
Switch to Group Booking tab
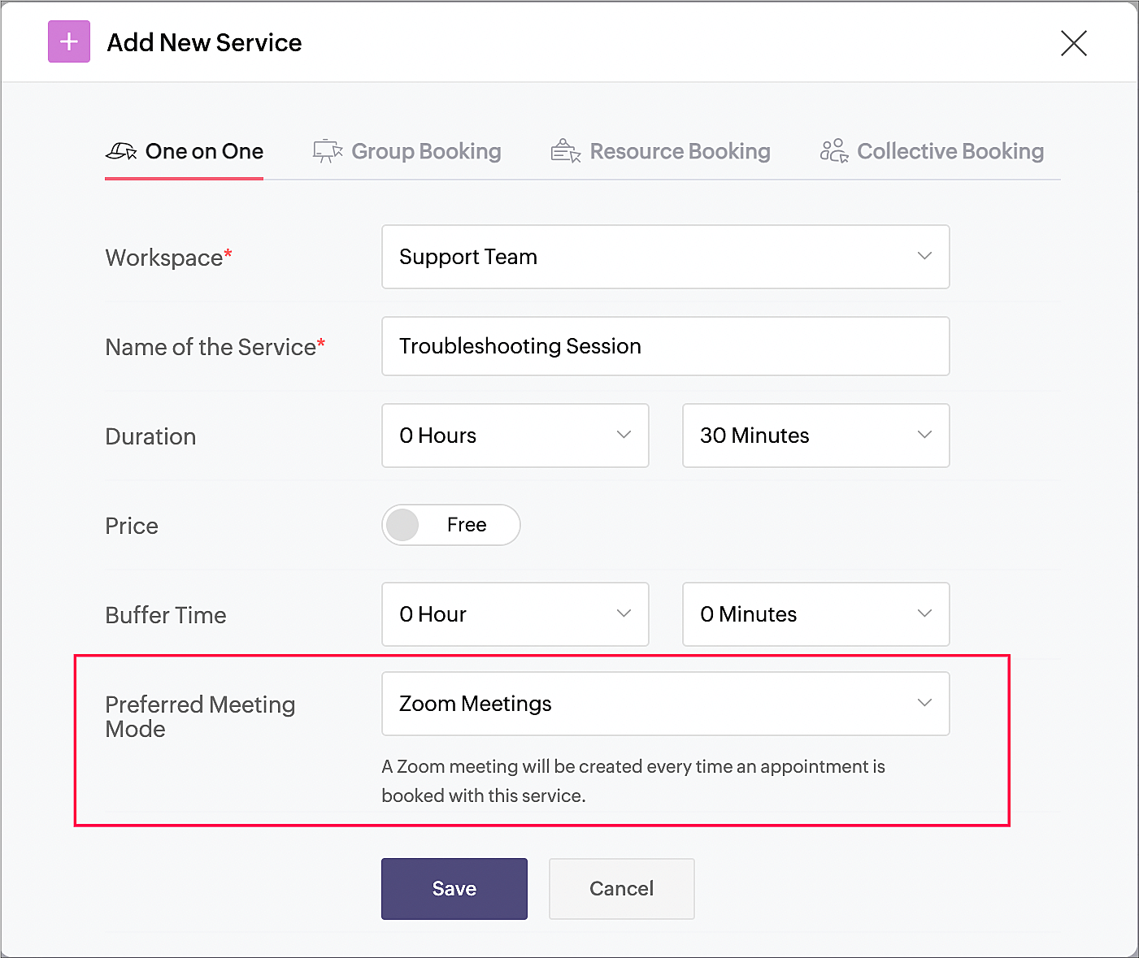(407, 151)
